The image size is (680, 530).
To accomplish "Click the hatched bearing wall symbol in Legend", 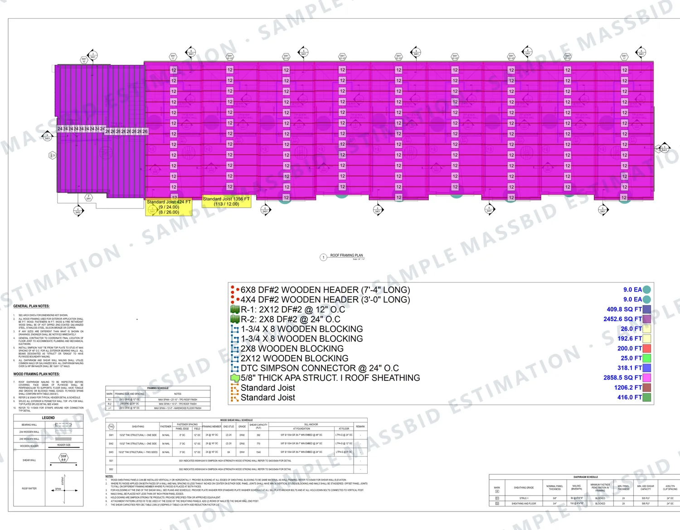I will click(x=63, y=425).
